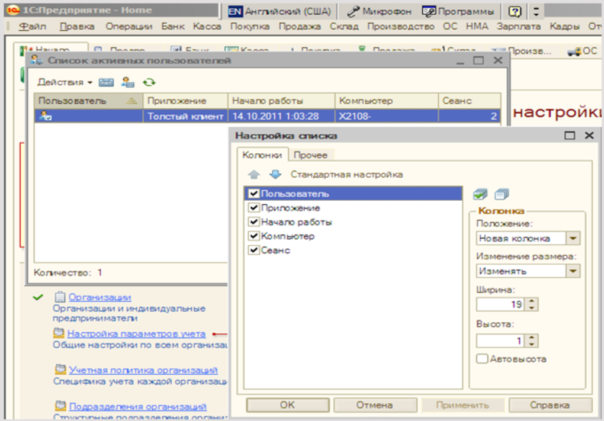604x421 pixels.
Task: Switch to the Колонки tab
Action: 262,155
